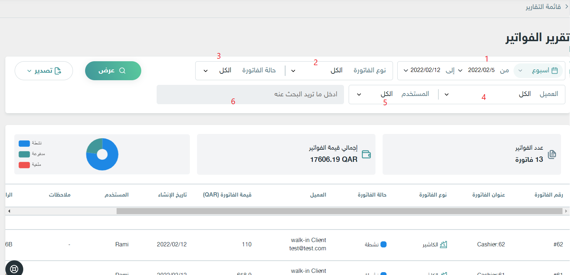
Task: Click the search magnifier icon in عرض button
Action: (x=122, y=71)
